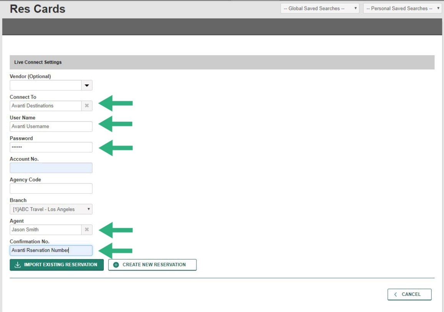Image resolution: width=444 pixels, height=312 pixels.
Task: Select the Confirmation No. field
Action: point(51,250)
